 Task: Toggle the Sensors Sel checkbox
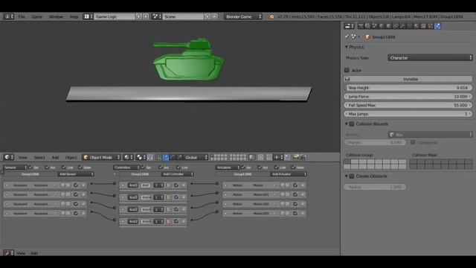(x=30, y=167)
